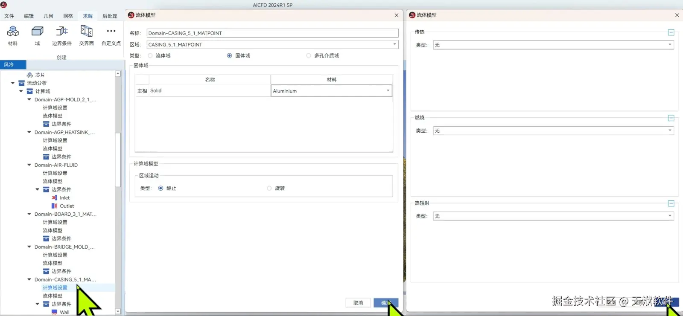The width and height of the screenshot is (683, 316).
Task: Select 计算域设置 under Domain-CASING_5_1_MA
Action: pos(55,288)
